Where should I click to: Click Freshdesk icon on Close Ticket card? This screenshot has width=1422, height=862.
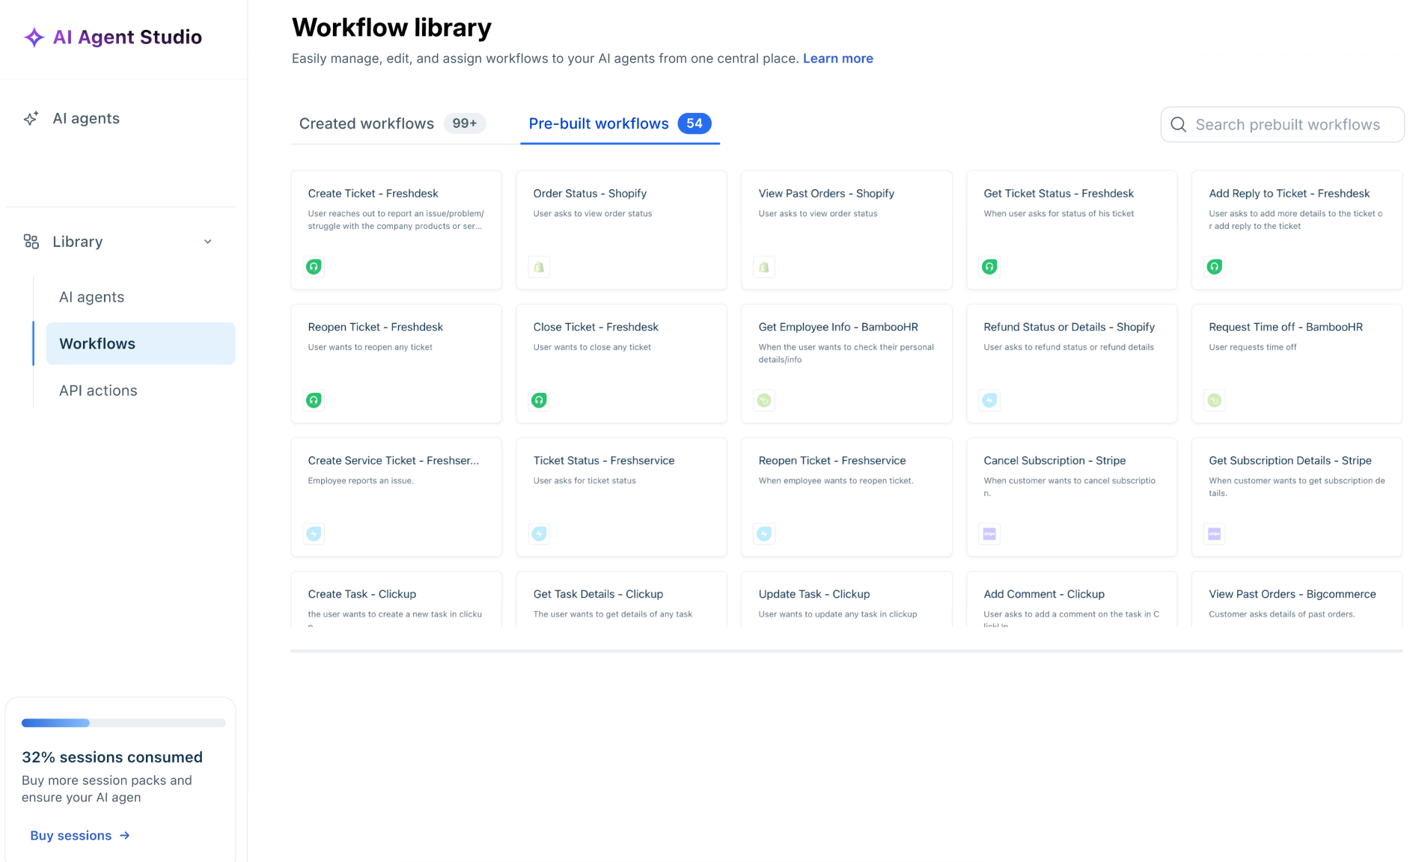539,400
